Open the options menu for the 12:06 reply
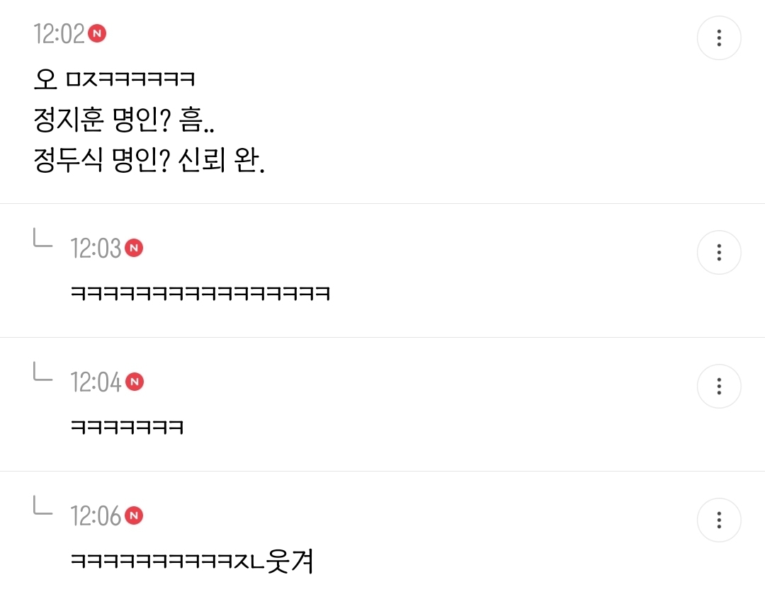This screenshot has height=599, width=765. coord(719,520)
